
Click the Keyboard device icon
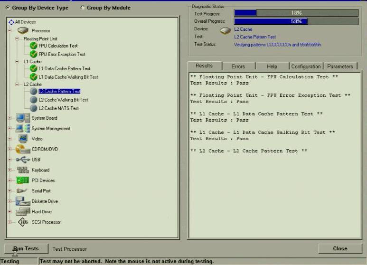pyautogui.click(x=23, y=170)
